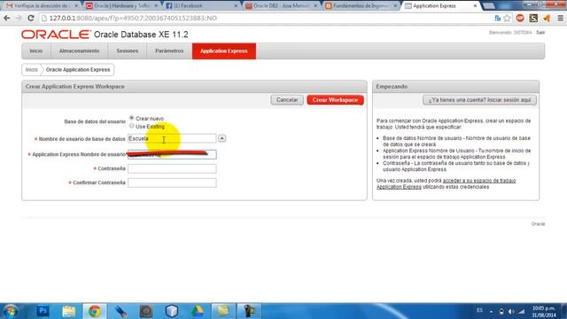The height and width of the screenshot is (319, 567).
Task: Click the Contraseña input field
Action: coord(172,168)
